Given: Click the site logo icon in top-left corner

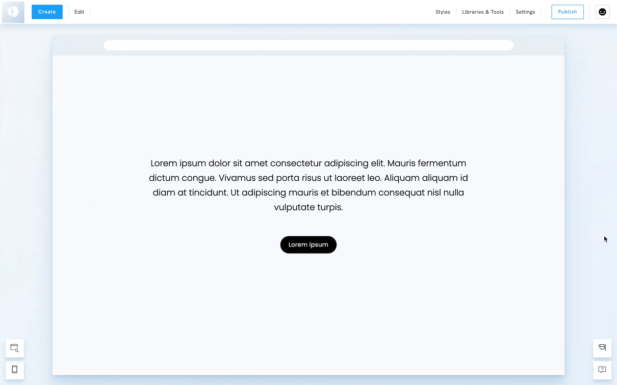Looking at the screenshot, I should (x=13, y=12).
